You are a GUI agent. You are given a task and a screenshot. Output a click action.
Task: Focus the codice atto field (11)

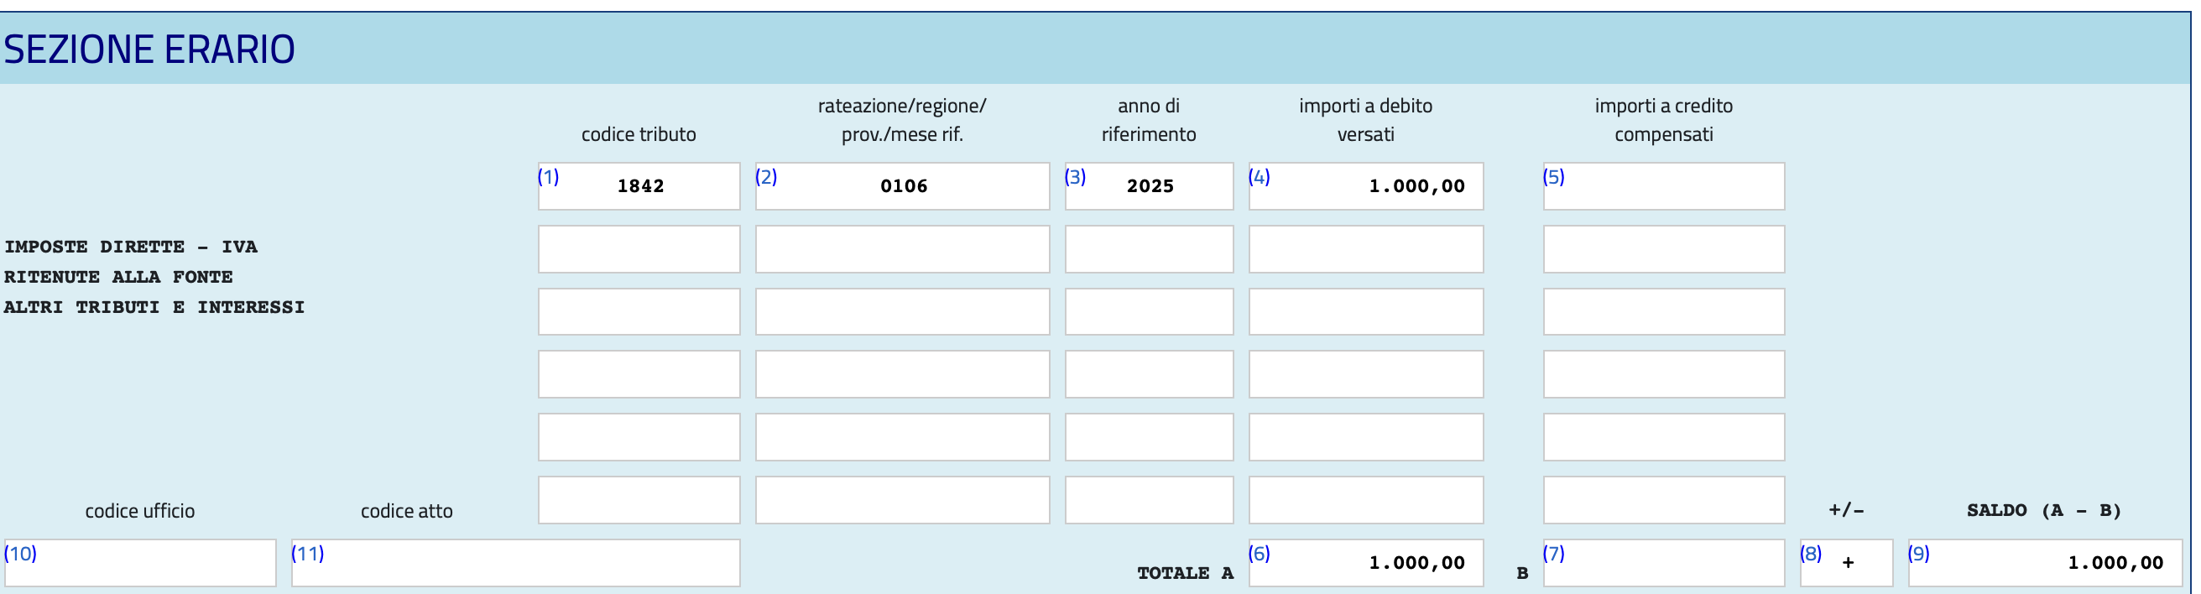pos(515,562)
